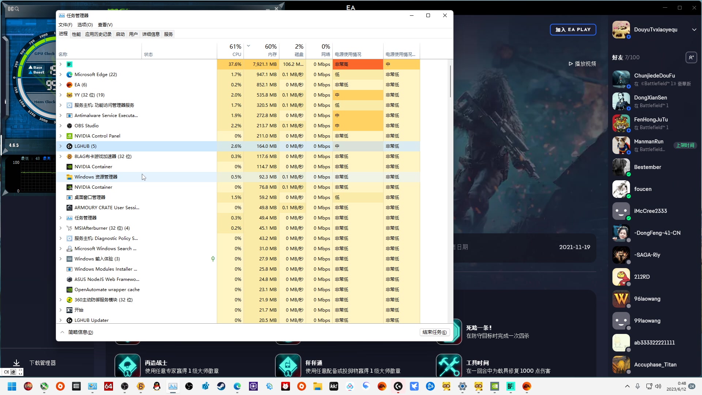
Task: Expand the 360主动防御服务模块 process row
Action: pos(61,300)
